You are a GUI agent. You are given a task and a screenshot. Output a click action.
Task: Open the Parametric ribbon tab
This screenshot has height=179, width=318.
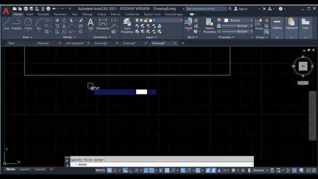tap(61, 14)
